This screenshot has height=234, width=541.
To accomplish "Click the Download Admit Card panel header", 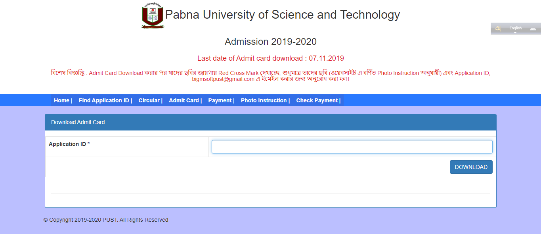I will pyautogui.click(x=77, y=122).
